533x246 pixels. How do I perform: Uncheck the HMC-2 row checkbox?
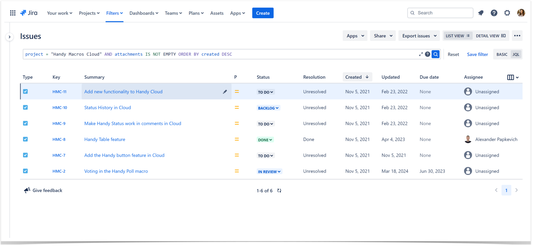click(25, 171)
